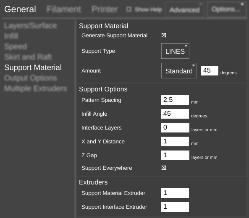Viewport: 249px width, 218px height.
Task: Click the Infill Angle field
Action: point(175,114)
